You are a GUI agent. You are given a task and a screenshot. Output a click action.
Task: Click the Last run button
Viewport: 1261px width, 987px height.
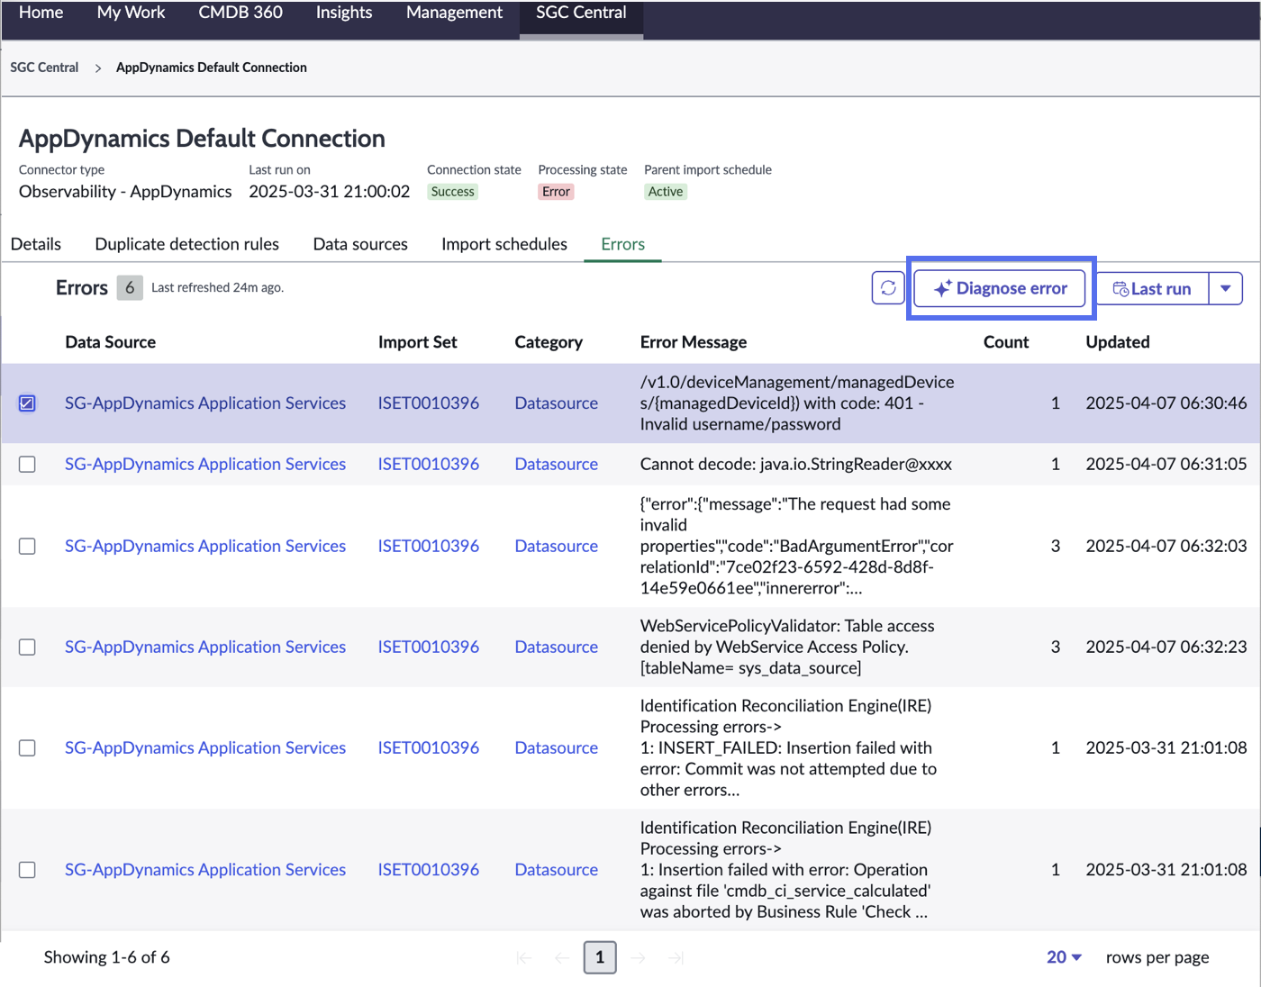coord(1152,288)
